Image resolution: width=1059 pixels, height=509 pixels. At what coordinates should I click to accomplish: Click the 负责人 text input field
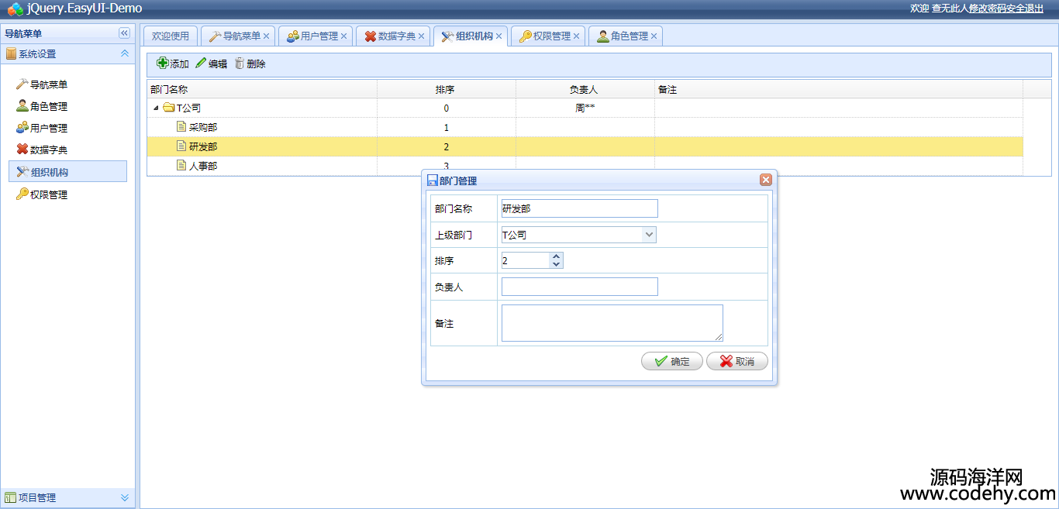click(x=579, y=287)
